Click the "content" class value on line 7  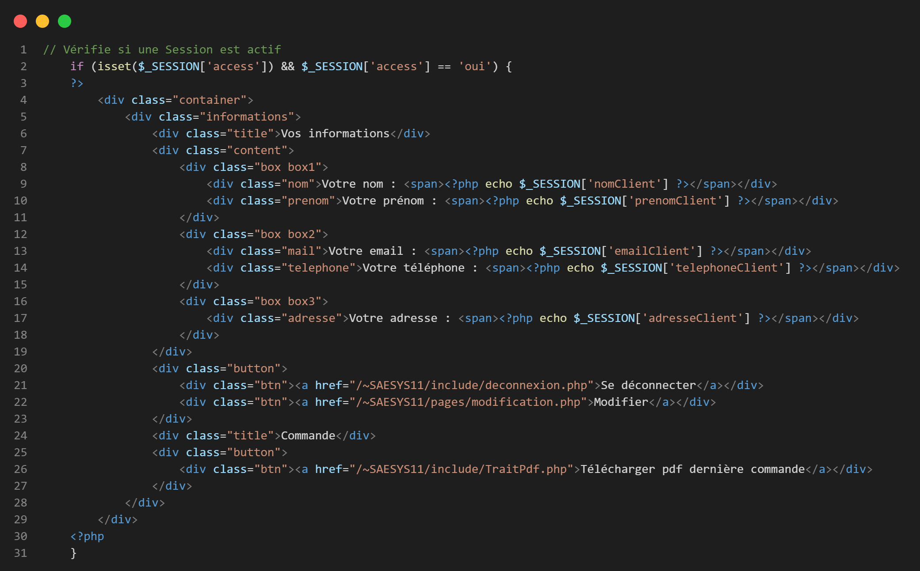pos(257,150)
